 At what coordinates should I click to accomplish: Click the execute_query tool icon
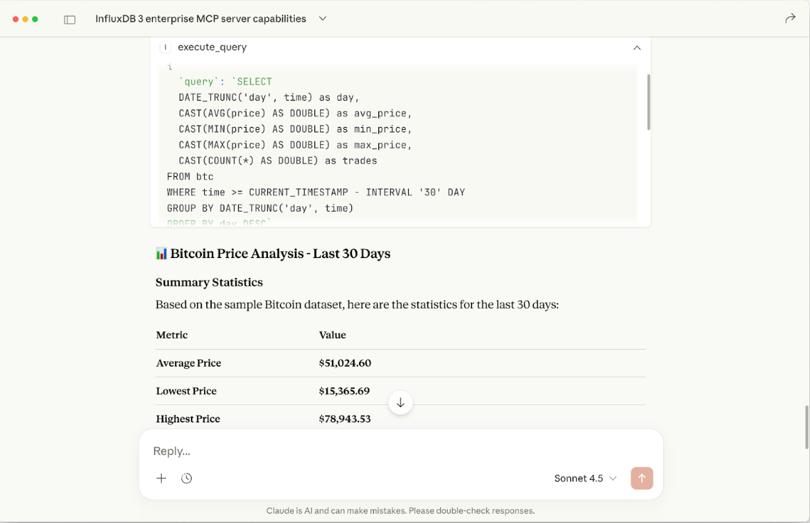164,47
